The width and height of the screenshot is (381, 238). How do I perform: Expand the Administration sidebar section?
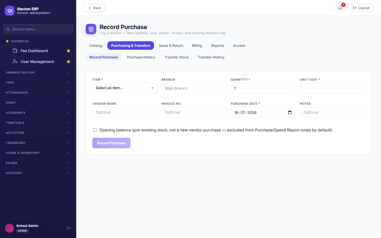[38, 72]
